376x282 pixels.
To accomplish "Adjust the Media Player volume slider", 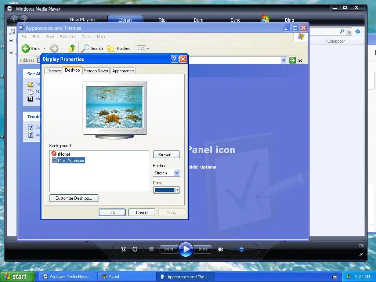I will pyautogui.click(x=242, y=250).
